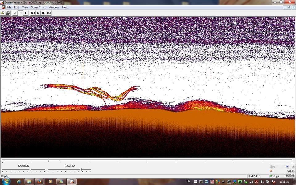Open the volume control in tray

point(262,182)
